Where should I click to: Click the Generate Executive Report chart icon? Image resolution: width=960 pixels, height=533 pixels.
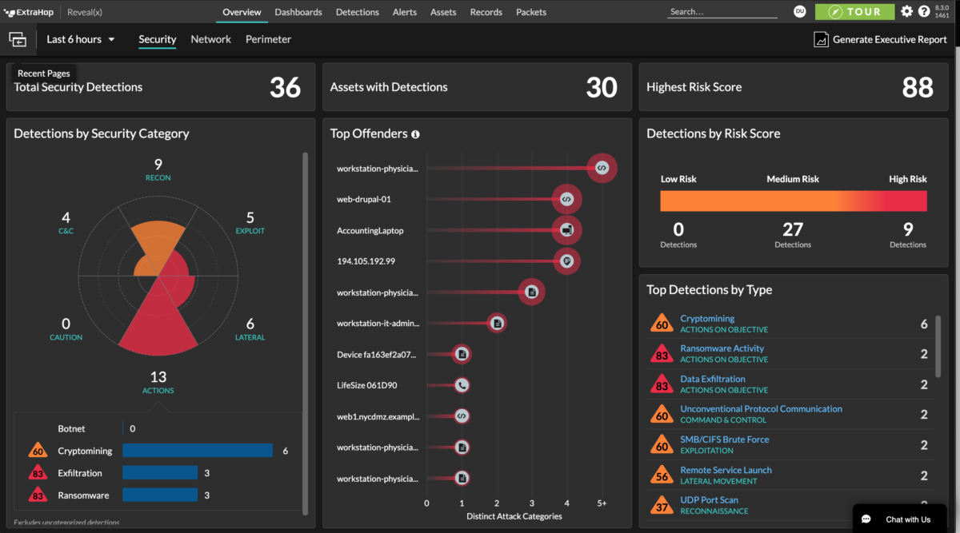tap(821, 38)
